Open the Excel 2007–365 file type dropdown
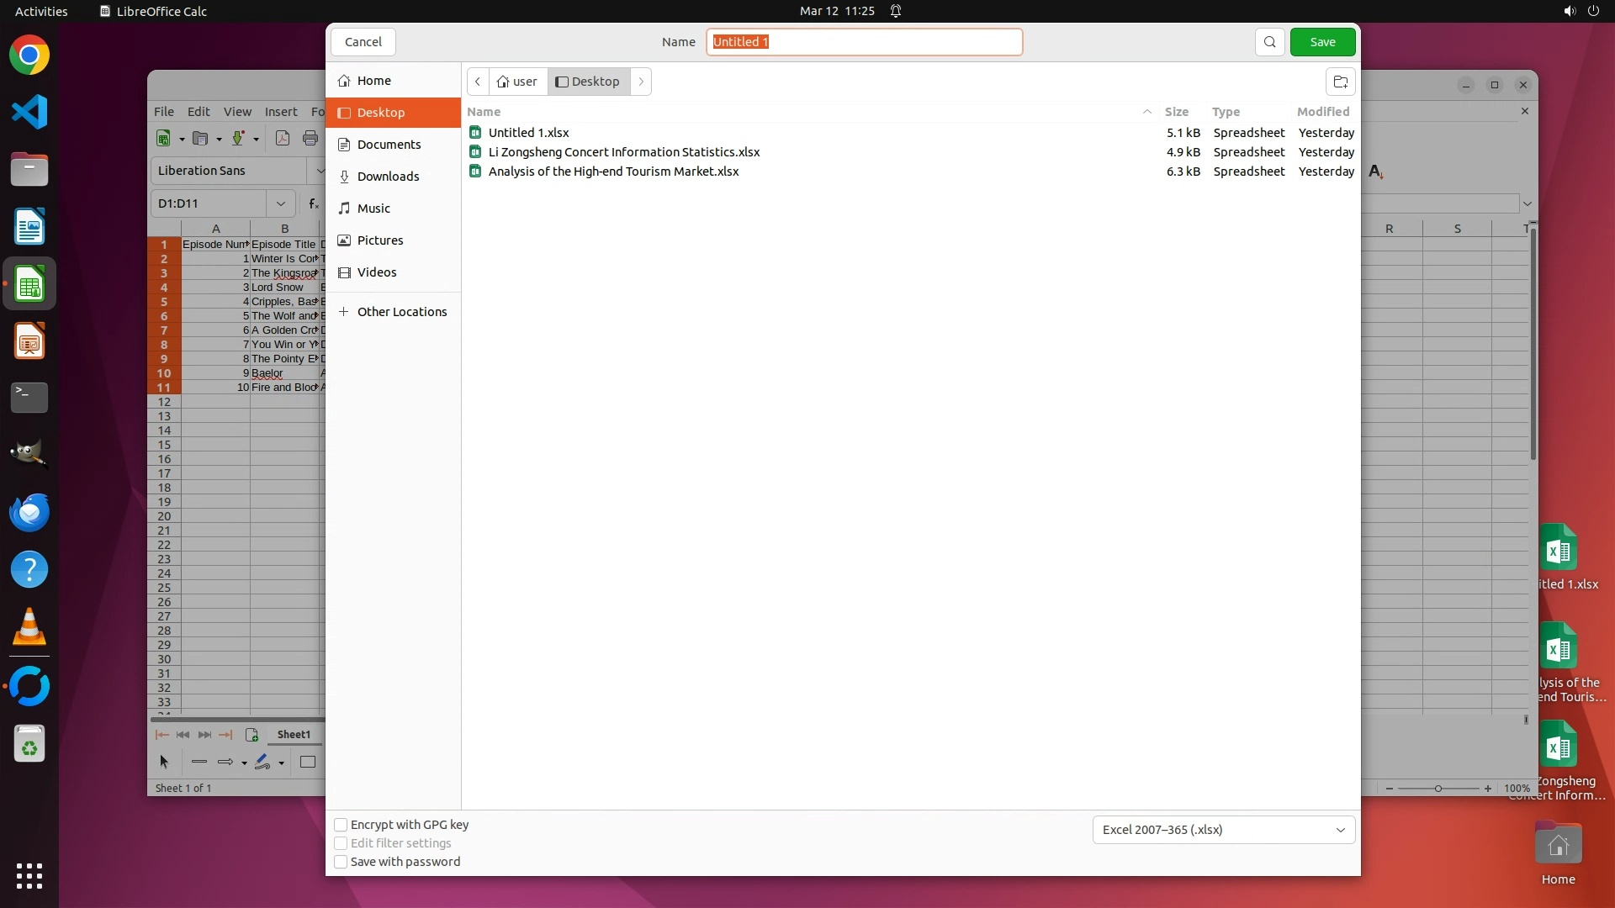The height and width of the screenshot is (908, 1615). point(1223,830)
